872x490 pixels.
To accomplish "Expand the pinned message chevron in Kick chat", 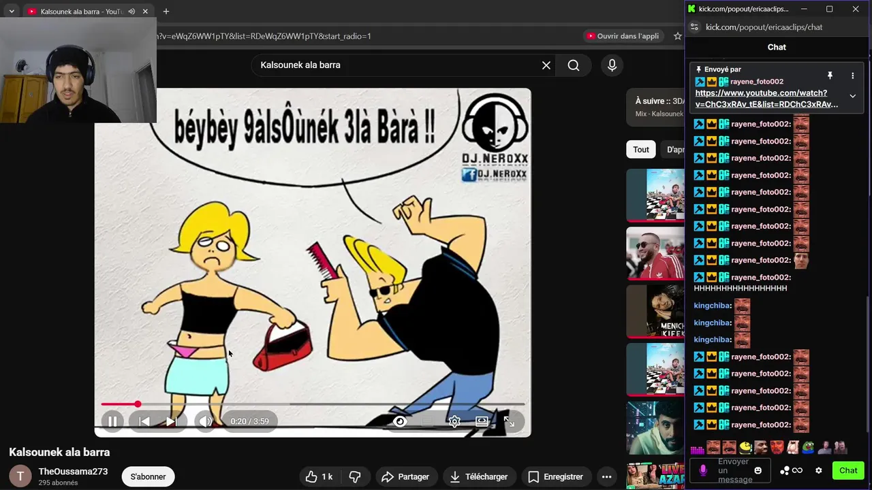I will click(x=852, y=96).
